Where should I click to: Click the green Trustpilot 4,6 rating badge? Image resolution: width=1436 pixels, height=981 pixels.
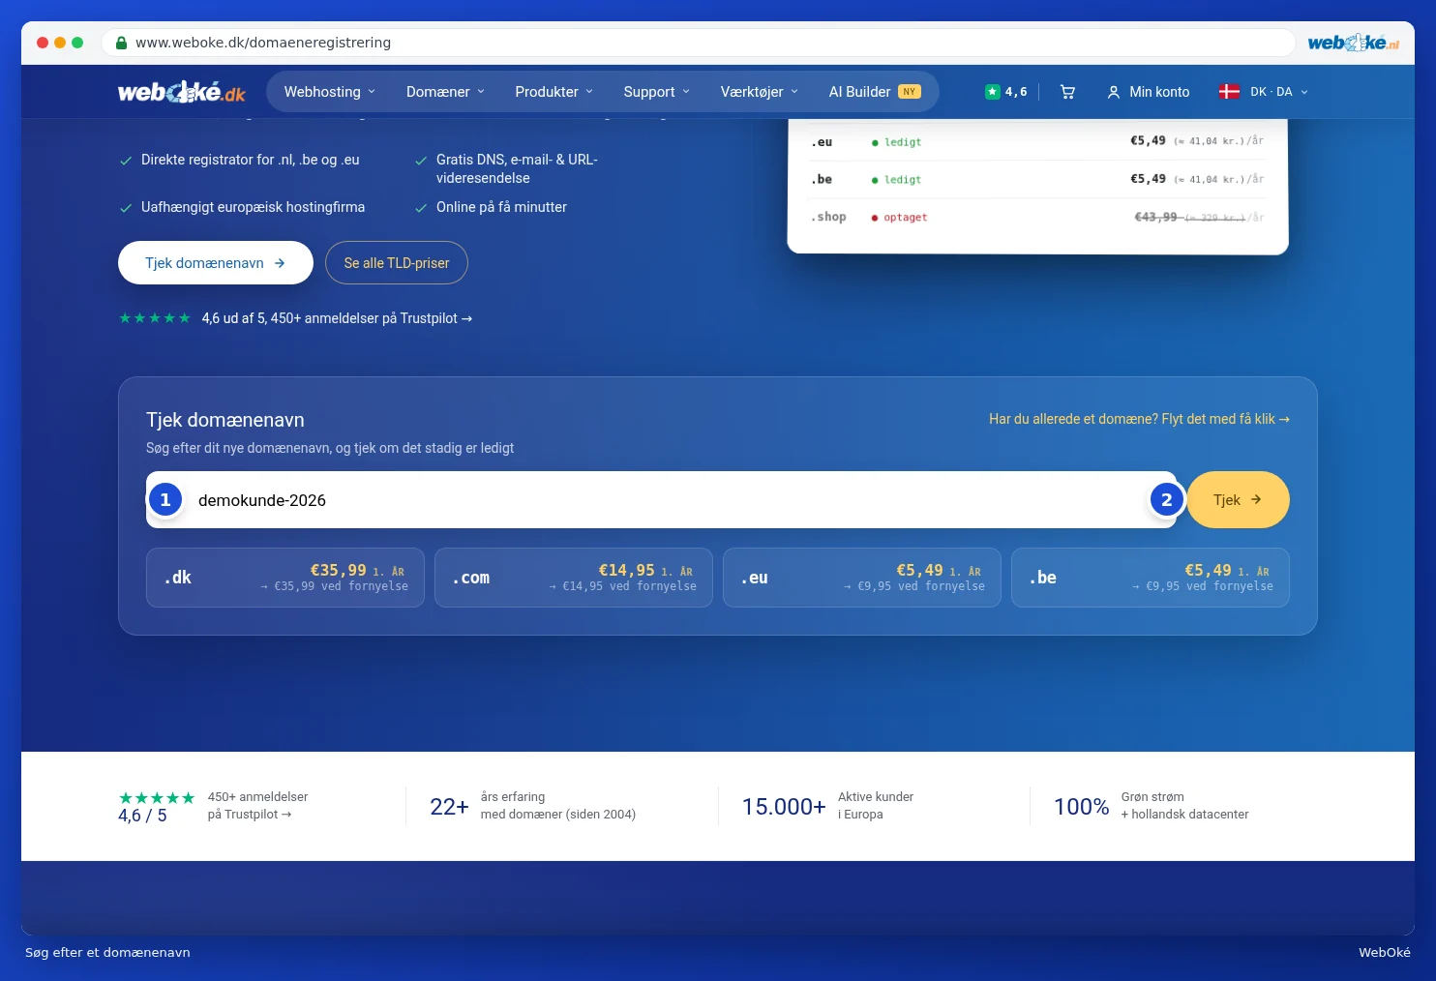click(x=1005, y=92)
